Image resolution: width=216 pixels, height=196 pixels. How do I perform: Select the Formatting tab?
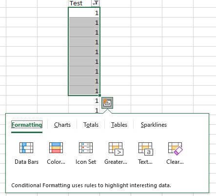pyautogui.click(x=27, y=125)
